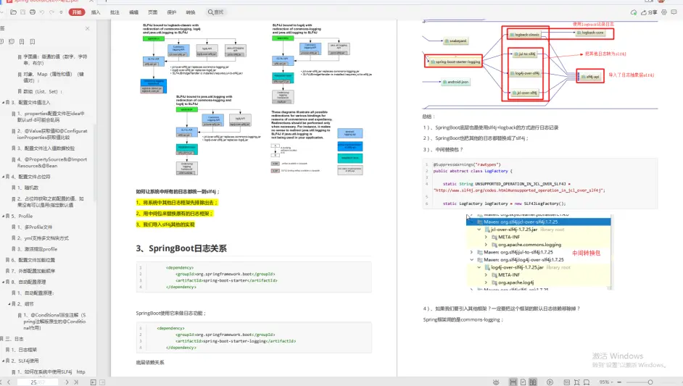
Task: Open bookmark '2、@Value获取值和@ConfigurationProperties'
Action: click(x=52, y=133)
